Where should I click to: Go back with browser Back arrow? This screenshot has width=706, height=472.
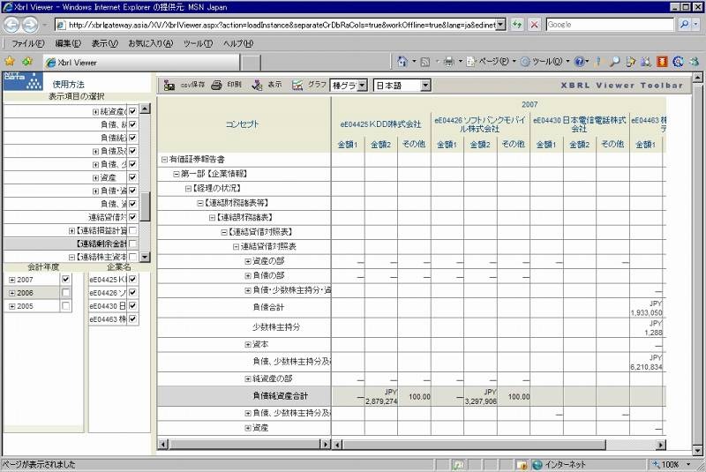point(12,25)
